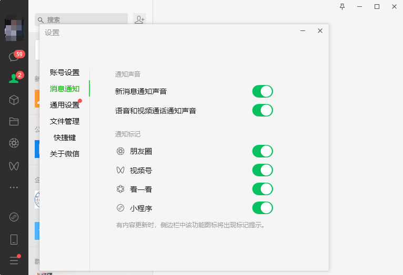Image resolution: width=403 pixels, height=275 pixels.
Task: Open Mini Programs icon in sidebar
Action: click(x=14, y=216)
